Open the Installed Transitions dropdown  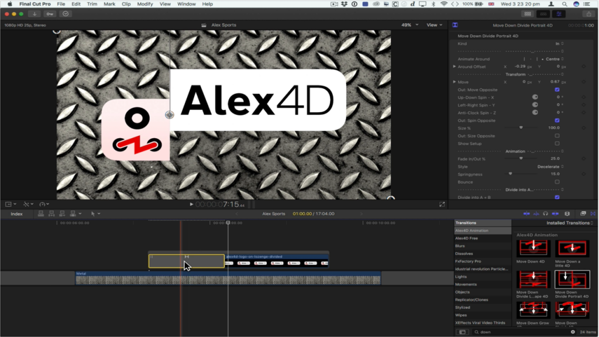(570, 223)
